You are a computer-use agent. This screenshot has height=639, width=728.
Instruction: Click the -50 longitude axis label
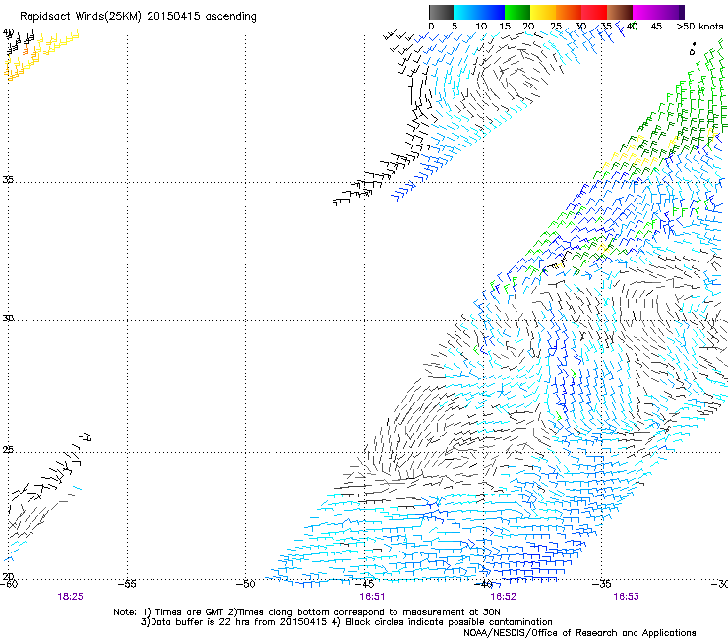[245, 584]
